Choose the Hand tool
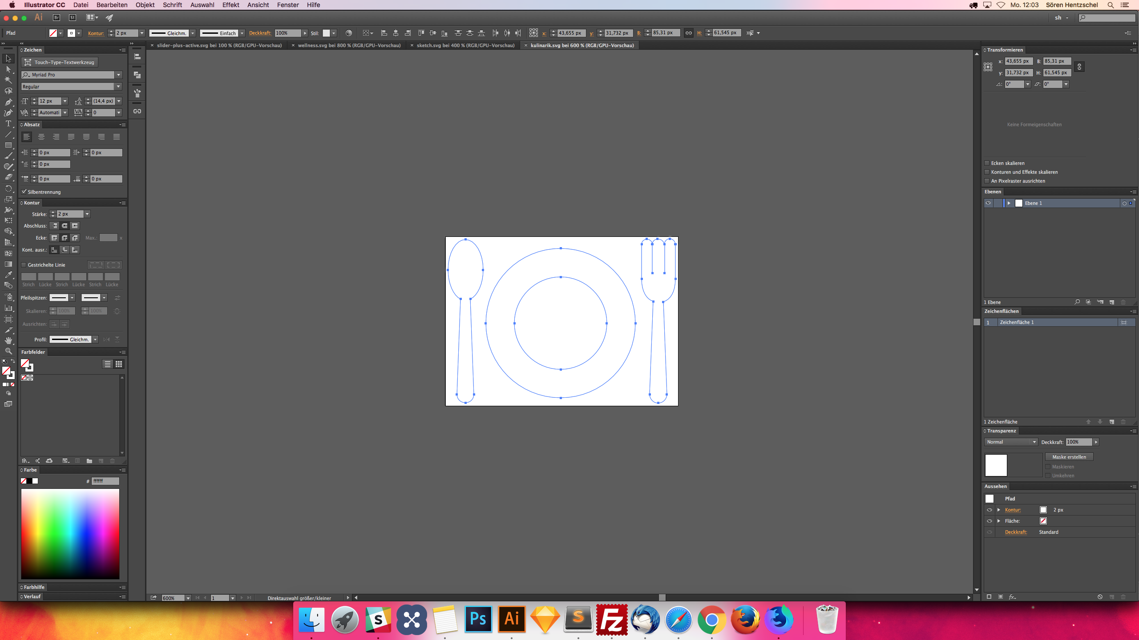The image size is (1139, 640). click(8, 340)
